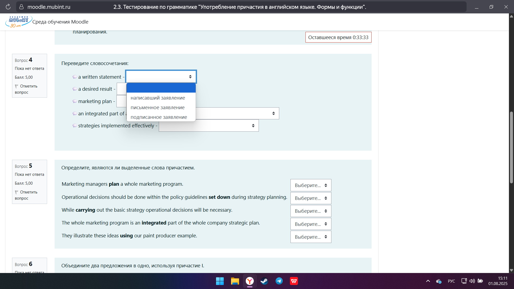Pick 'подписанное заявление' from the list

[159, 117]
